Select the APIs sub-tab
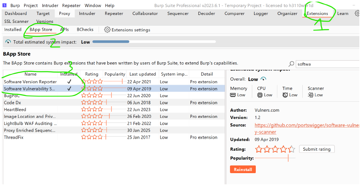361x186 pixels. click(64, 29)
